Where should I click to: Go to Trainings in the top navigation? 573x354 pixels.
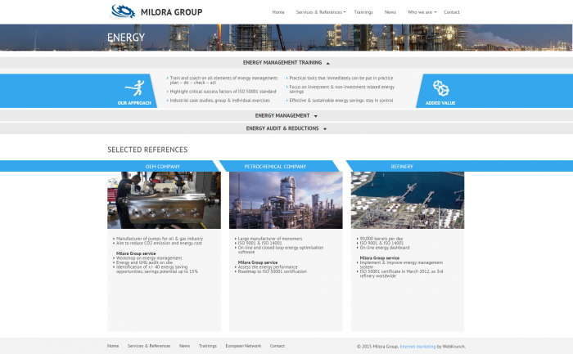(363, 12)
